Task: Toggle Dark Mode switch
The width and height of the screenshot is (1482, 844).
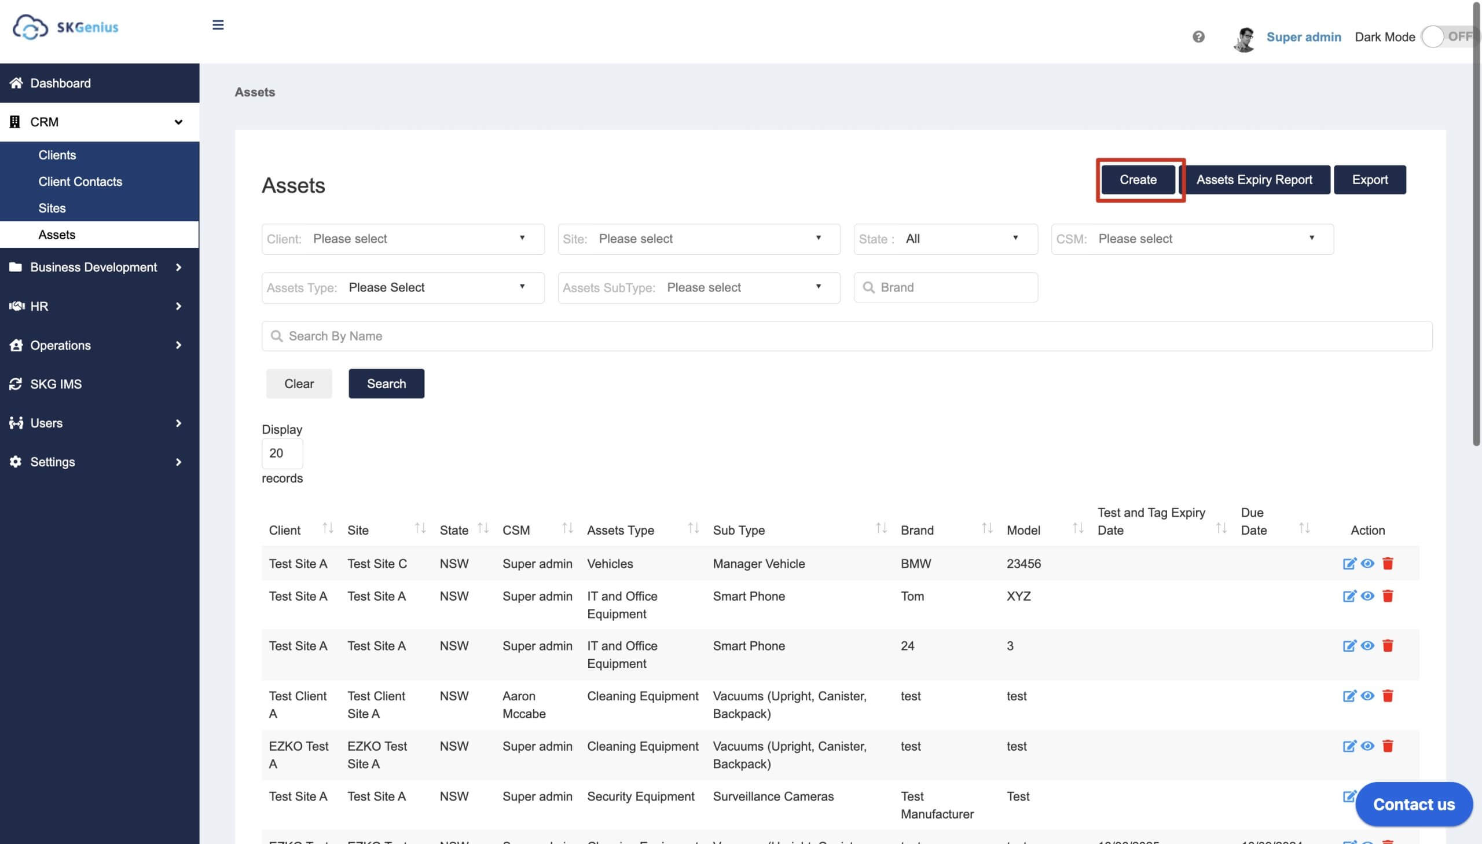Action: (1450, 36)
